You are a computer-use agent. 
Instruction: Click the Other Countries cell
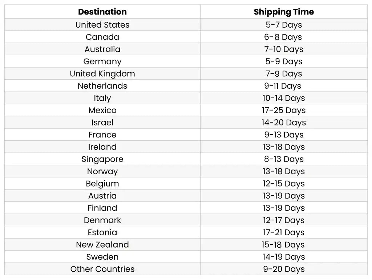point(102,269)
